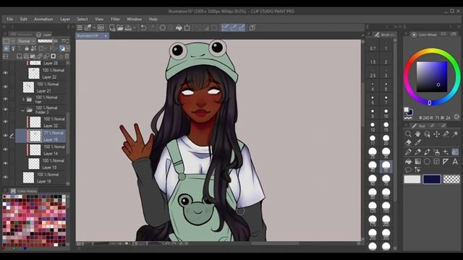Hide Layer 16 with its eye icon
This screenshot has height=260, width=463.
point(5,136)
